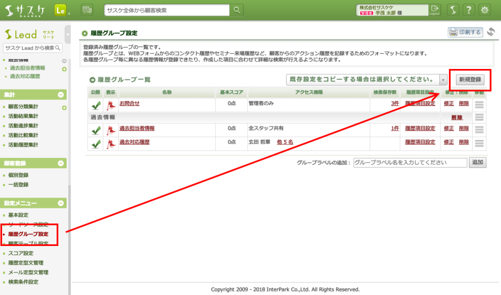Click the 修正 link for お問合せ

448,103
